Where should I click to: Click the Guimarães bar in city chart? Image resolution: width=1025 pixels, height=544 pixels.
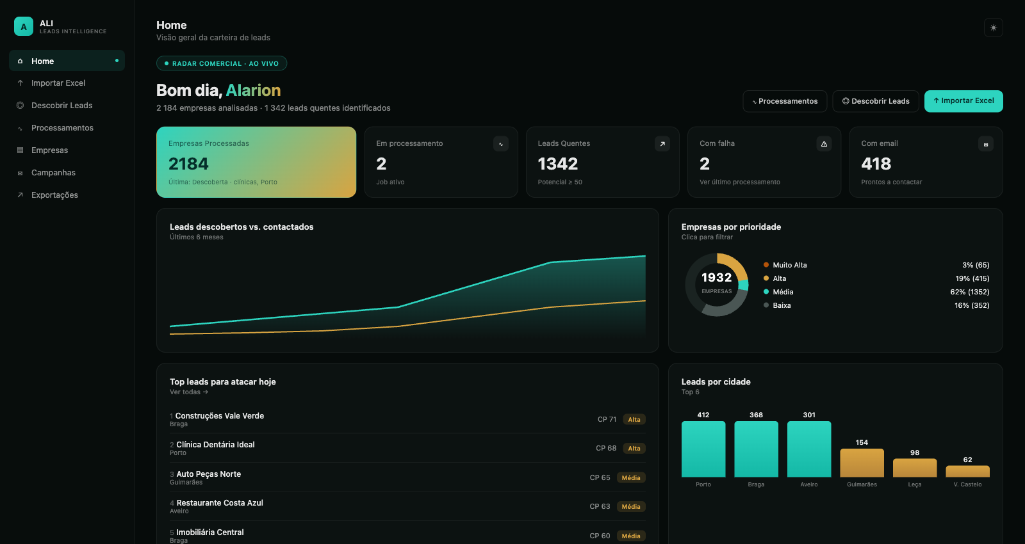tap(862, 463)
